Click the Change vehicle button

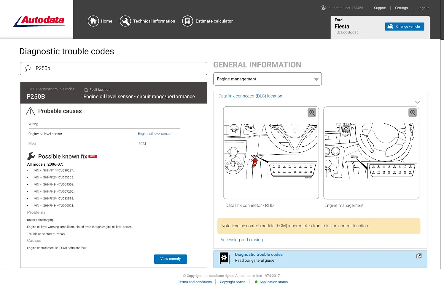pyautogui.click(x=405, y=26)
